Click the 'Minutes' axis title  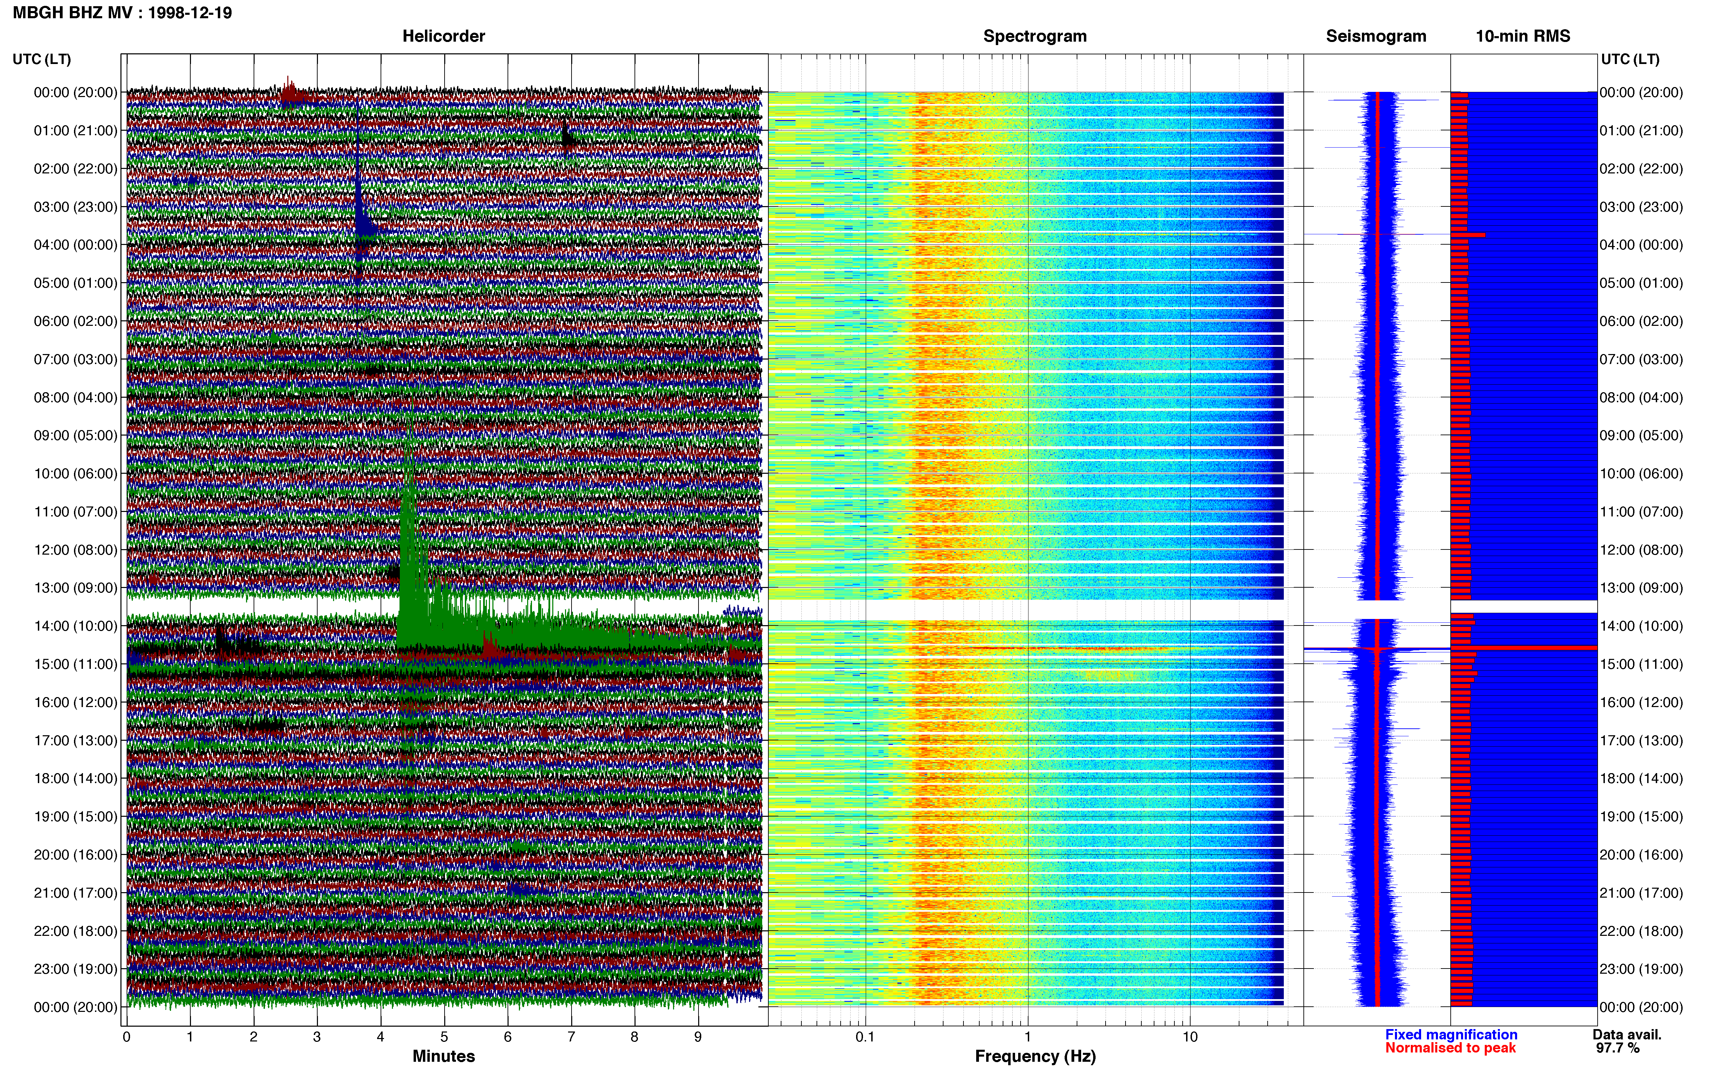coord(444,1056)
